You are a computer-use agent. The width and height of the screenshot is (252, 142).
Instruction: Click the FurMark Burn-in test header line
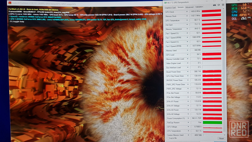34,10
